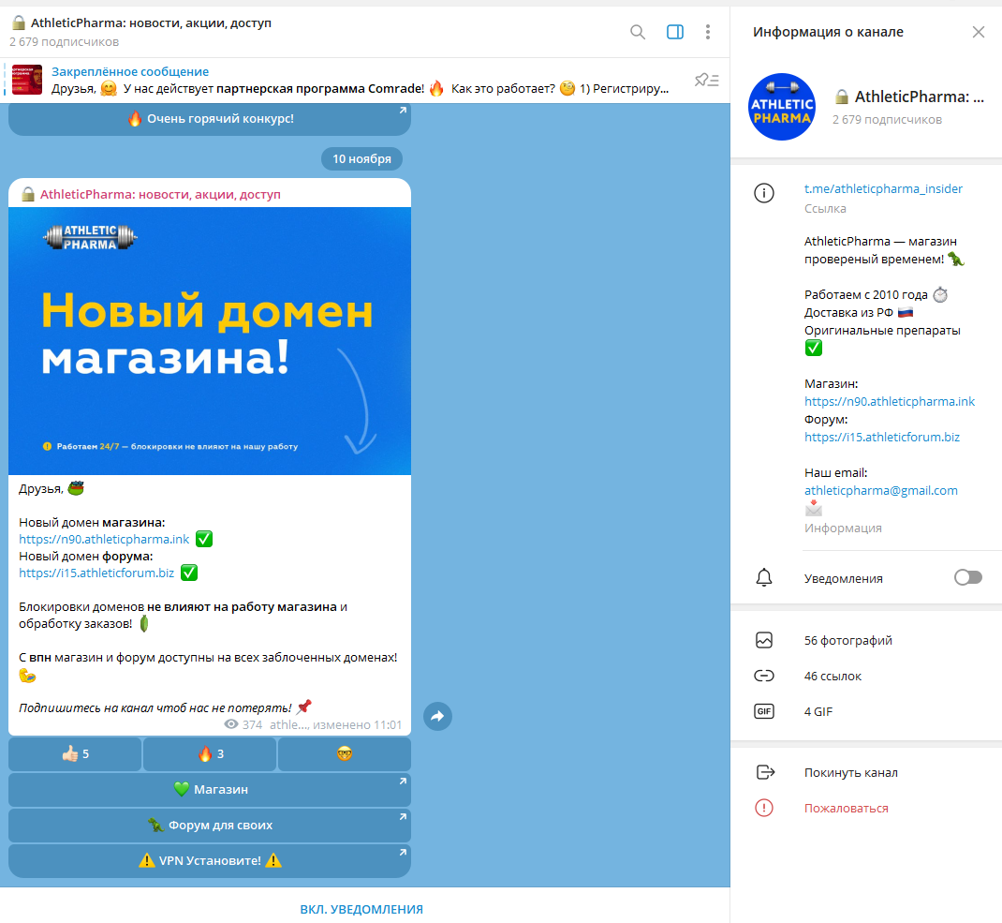This screenshot has height=923, width=1002.
Task: React with the fire emoji
Action: pyautogui.click(x=210, y=753)
